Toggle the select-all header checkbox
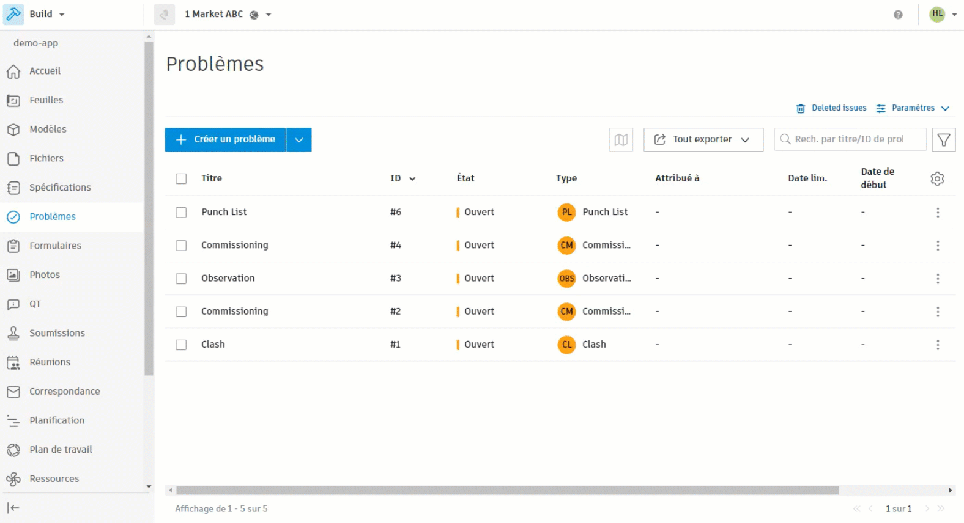Screen dimensions: 964x523 tap(181, 178)
